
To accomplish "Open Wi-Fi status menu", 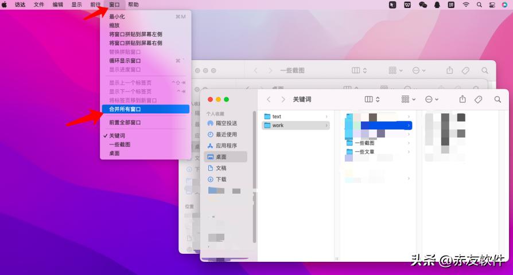I will click(466, 5).
